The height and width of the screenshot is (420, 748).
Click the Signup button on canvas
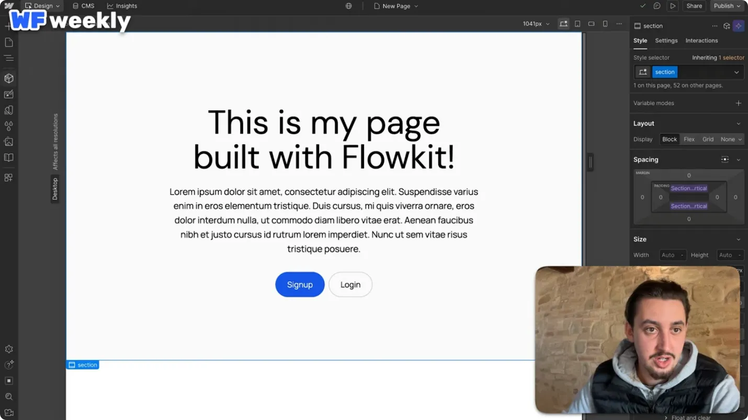click(x=300, y=285)
